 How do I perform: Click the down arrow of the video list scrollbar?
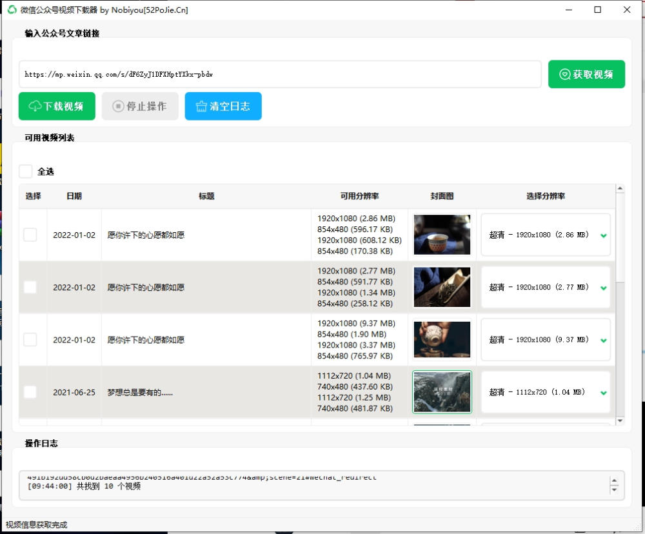(x=620, y=420)
